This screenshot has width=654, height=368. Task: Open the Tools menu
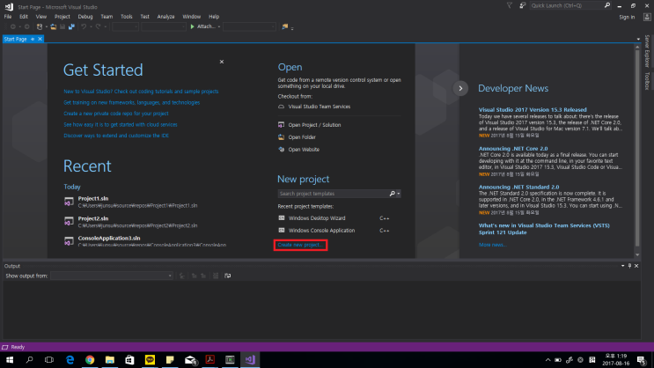(127, 17)
